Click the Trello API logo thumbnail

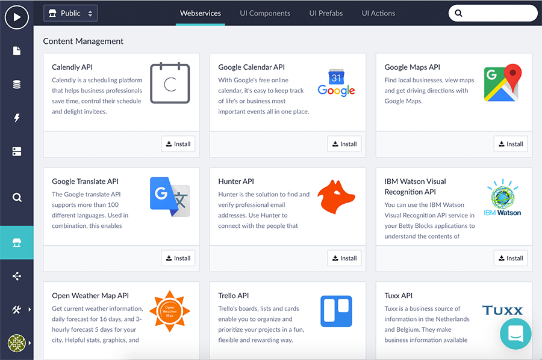coord(336,311)
